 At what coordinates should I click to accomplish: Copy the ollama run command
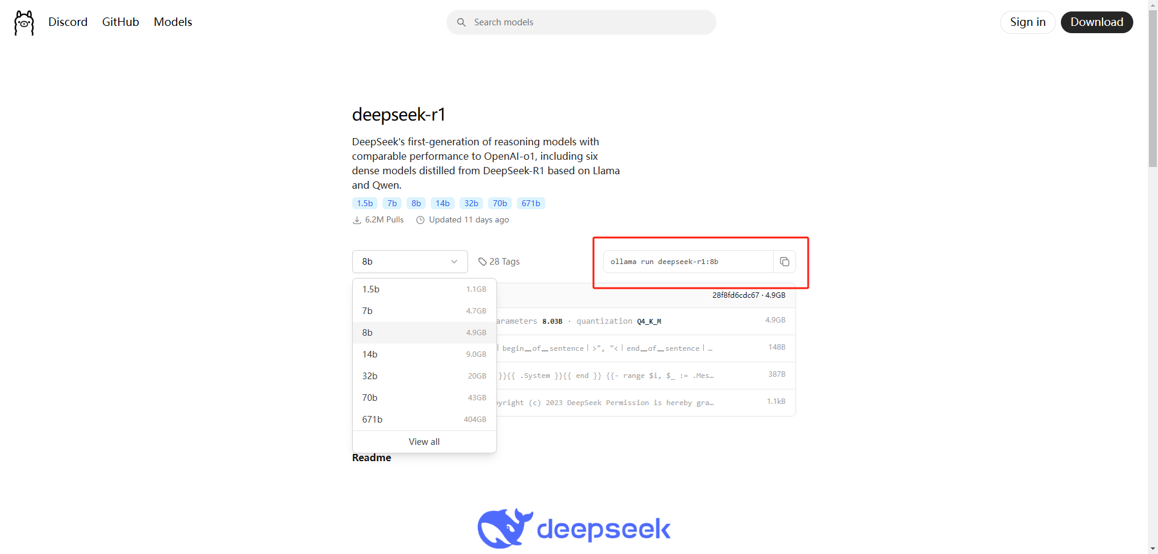[x=784, y=262]
